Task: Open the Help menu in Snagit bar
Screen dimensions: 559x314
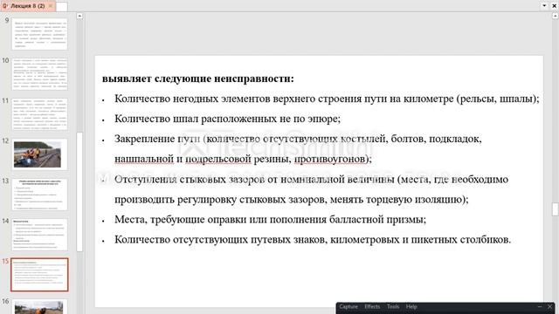Action: coord(411,306)
